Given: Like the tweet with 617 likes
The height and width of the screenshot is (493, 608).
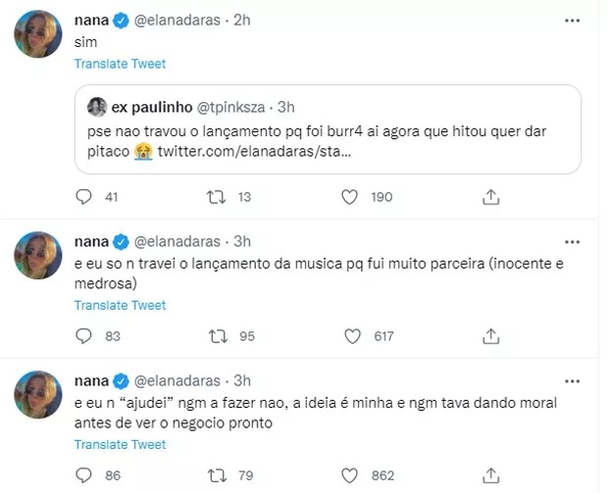Looking at the screenshot, I should 348,336.
